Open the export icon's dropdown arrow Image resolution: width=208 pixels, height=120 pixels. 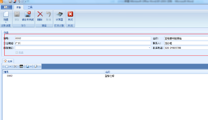click(31, 66)
